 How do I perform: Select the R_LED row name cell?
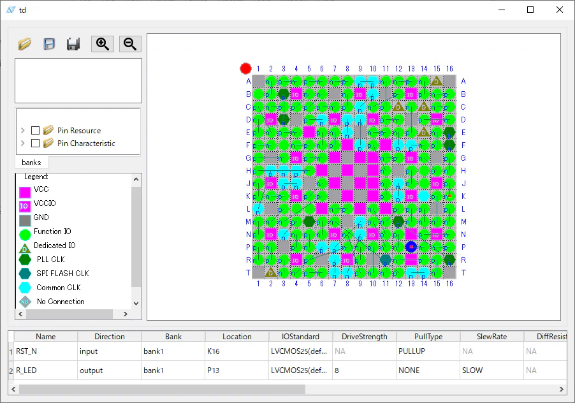click(45, 370)
